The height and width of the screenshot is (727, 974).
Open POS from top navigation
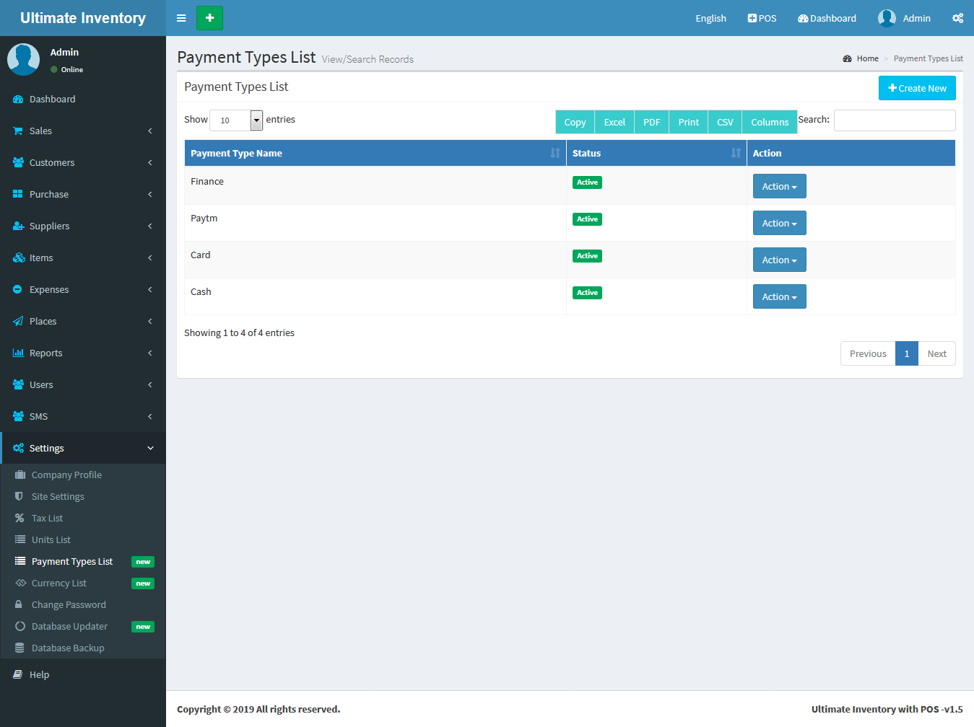coord(762,18)
